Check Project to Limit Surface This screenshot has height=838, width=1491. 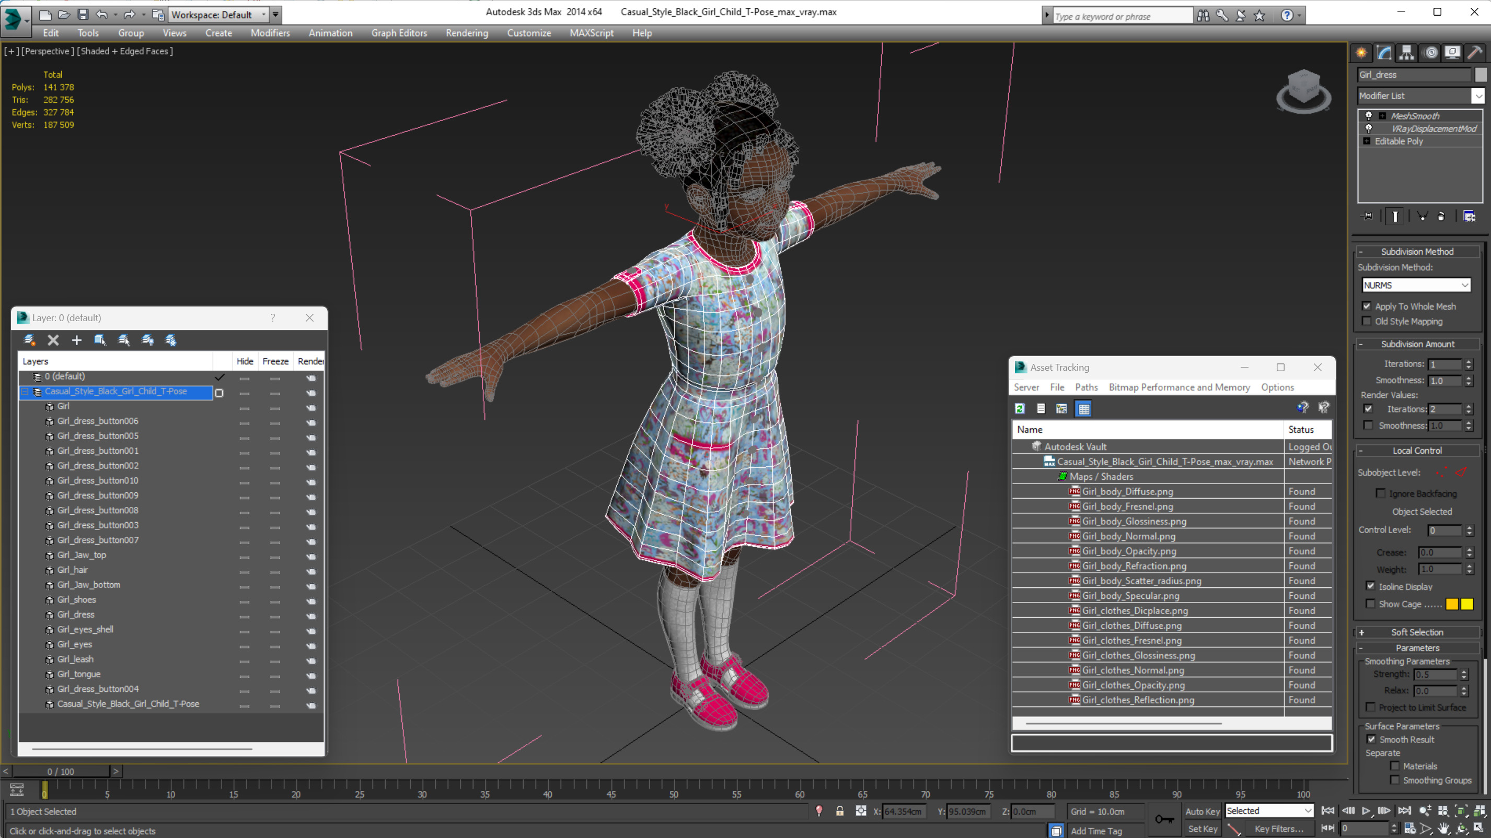point(1371,707)
